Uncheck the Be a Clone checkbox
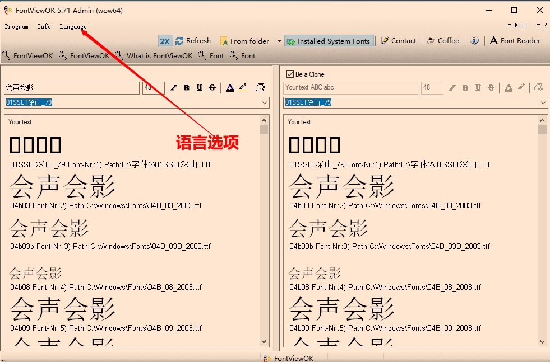The width and height of the screenshot is (550, 362). pos(290,74)
